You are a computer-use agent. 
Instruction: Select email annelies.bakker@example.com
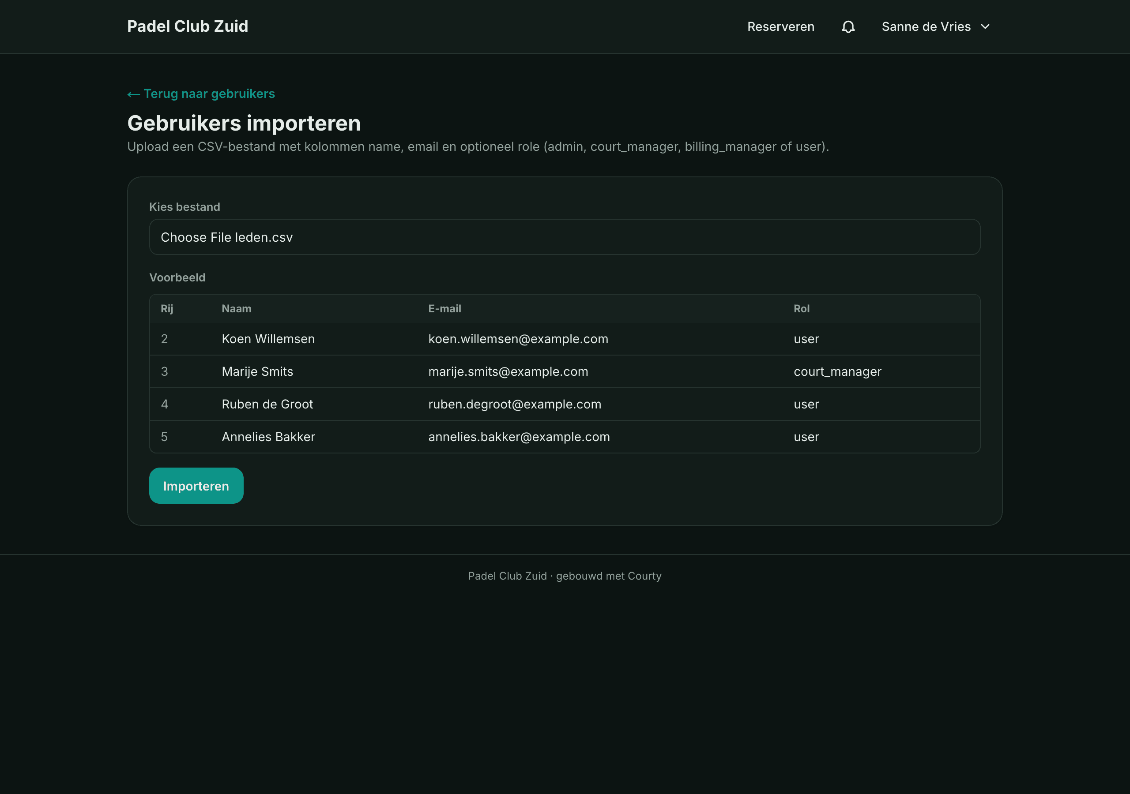click(x=519, y=436)
